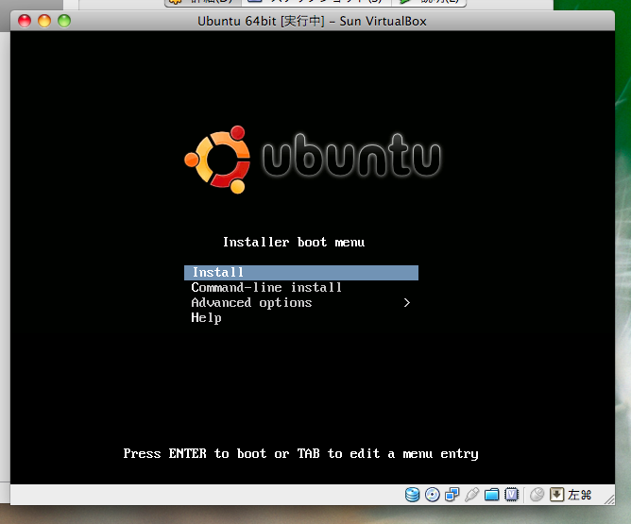Click the Ubuntu circle-of-friends logo
The image size is (631, 524).
(x=217, y=160)
